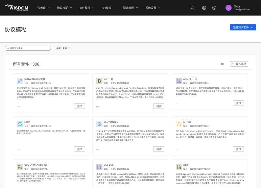The width and height of the screenshot is (261, 188).
Task: Click 测试 on ATSerial card
Action: [x=238, y=103]
